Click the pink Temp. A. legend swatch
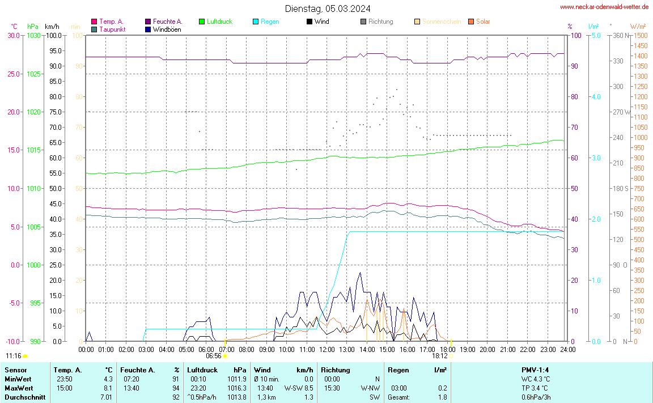653x403 pixels. coord(94,22)
